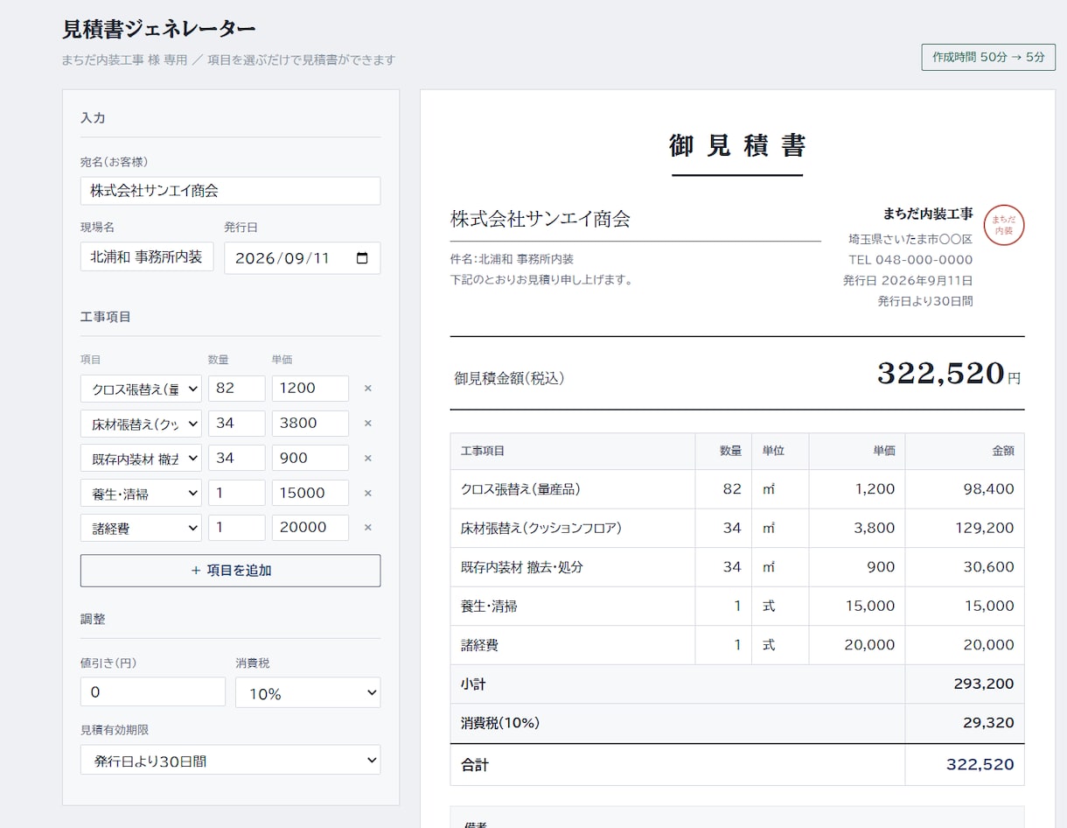
Task: Open the calendar picker in 発行日 field
Action: click(x=363, y=258)
